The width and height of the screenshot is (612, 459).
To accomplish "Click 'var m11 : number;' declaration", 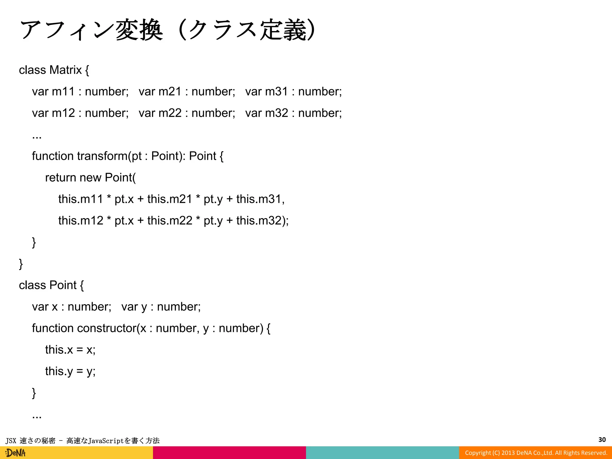I will click(80, 91).
